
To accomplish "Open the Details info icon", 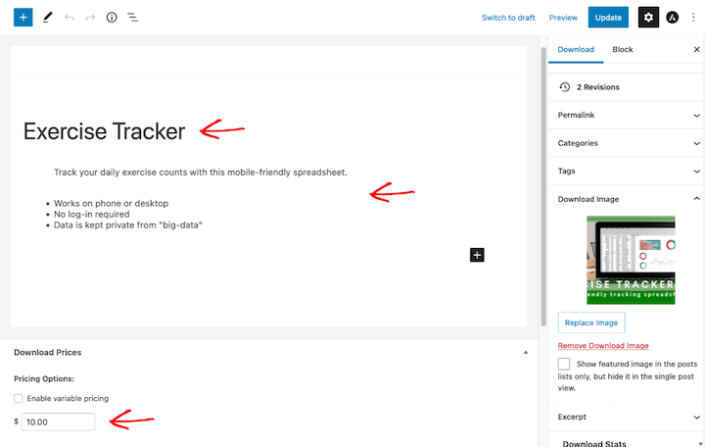I will (x=112, y=18).
